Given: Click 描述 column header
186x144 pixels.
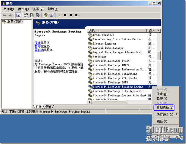Looking at the screenshot, I should pyautogui.click(x=152, y=31).
